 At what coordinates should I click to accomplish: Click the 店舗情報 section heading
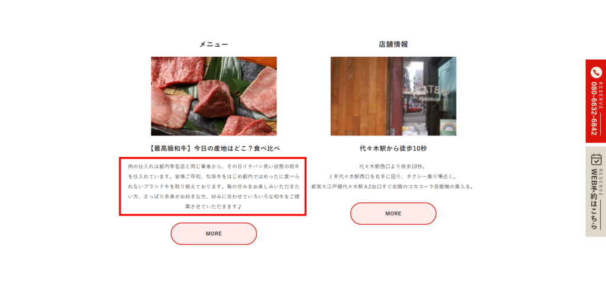(393, 44)
